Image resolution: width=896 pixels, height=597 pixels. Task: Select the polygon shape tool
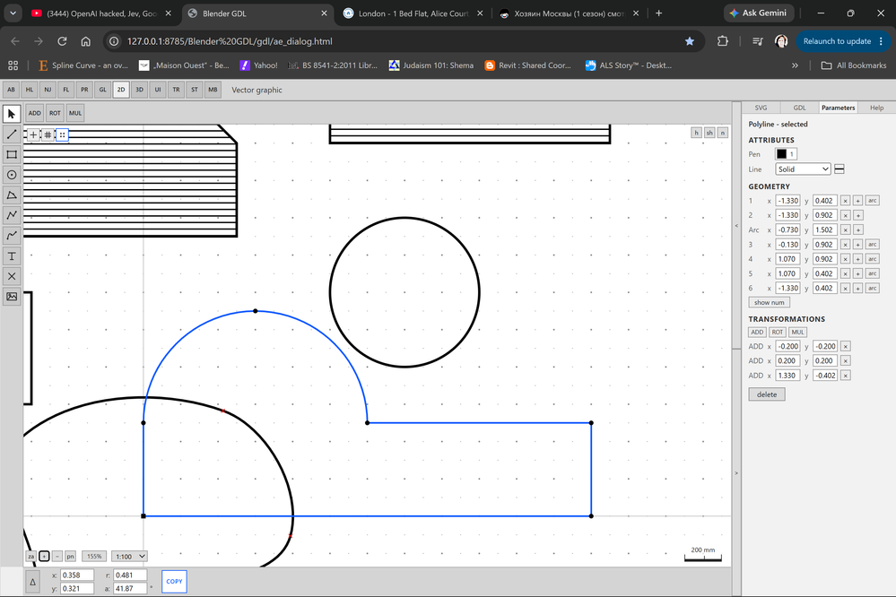coord(12,195)
